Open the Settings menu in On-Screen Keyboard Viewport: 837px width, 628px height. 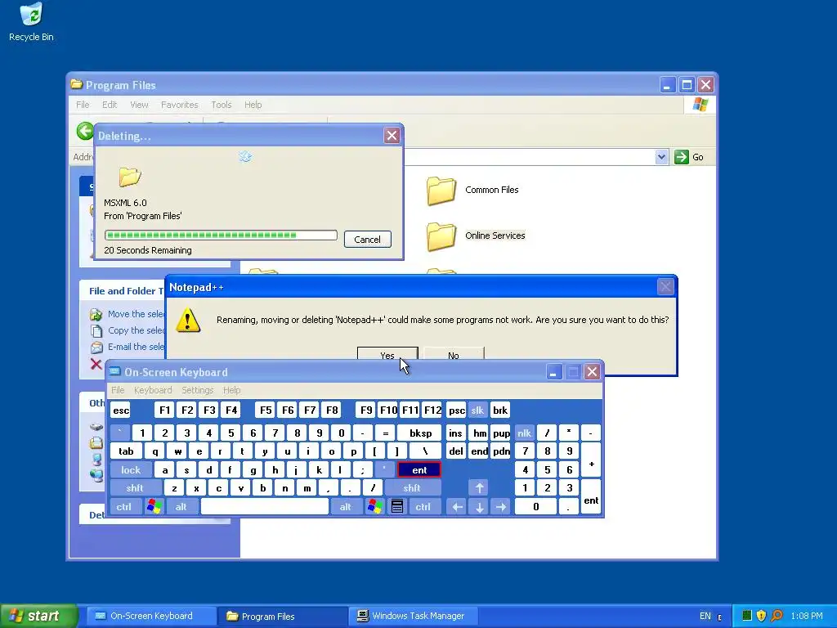click(197, 390)
